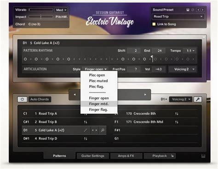Switch to the Guitar Settings tab
Image resolution: width=218 pixels, height=169 pixels.
(93, 156)
